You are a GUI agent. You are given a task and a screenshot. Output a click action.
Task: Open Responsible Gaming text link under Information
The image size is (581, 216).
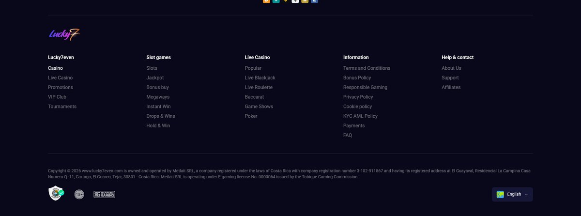pos(365,88)
